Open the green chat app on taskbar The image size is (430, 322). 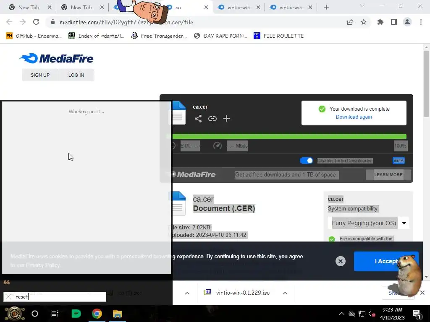point(76,314)
